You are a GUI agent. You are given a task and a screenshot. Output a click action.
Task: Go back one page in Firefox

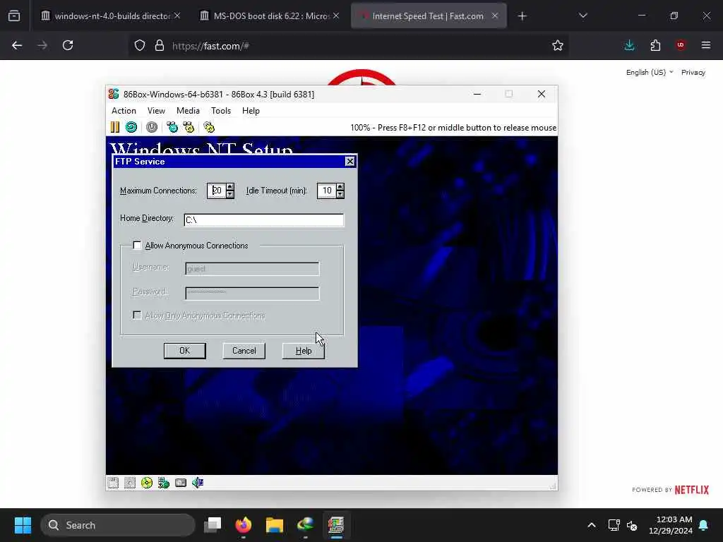pos(17,45)
